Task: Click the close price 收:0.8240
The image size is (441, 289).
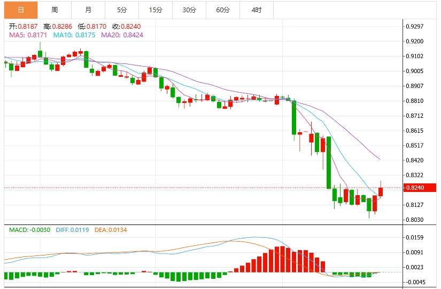Action: coord(126,26)
